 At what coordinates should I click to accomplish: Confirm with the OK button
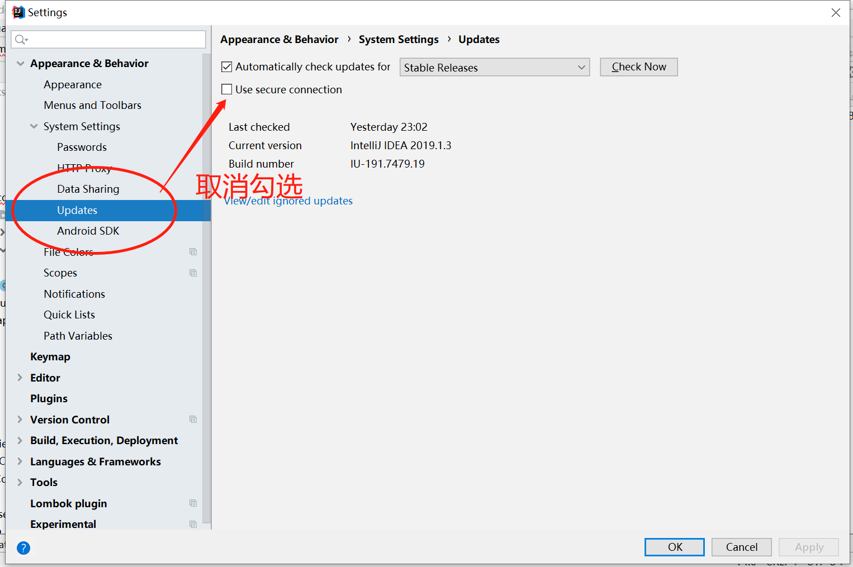675,547
